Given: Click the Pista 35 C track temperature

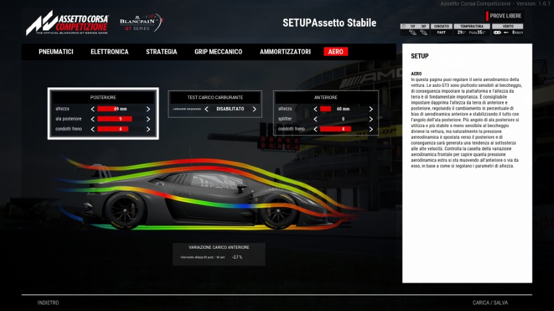Looking at the screenshot, I should (477, 32).
